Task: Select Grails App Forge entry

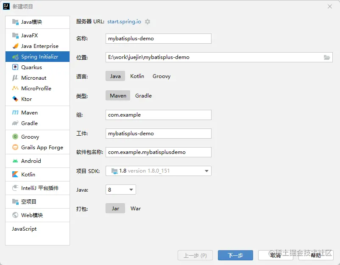Action: (x=37, y=147)
